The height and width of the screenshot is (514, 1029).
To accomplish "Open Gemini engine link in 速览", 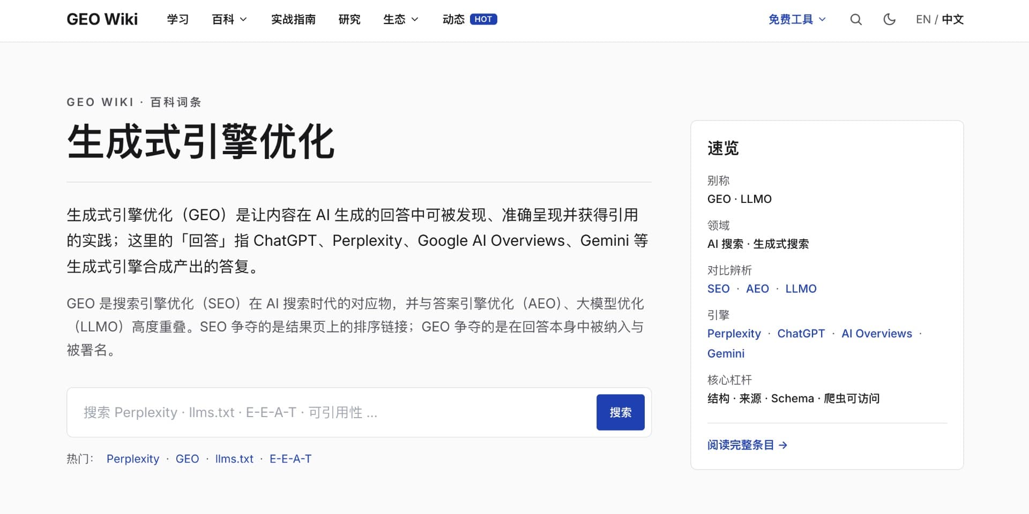I will [x=726, y=353].
